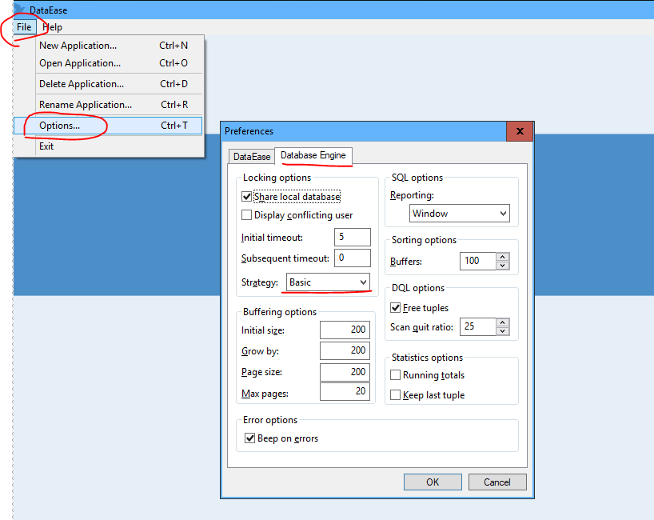Click the DataEase app icon in title bar
Screen dimensions: 654x520
point(19,9)
